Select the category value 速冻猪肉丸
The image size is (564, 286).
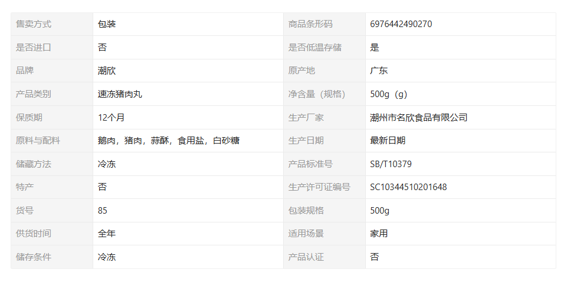click(x=120, y=94)
